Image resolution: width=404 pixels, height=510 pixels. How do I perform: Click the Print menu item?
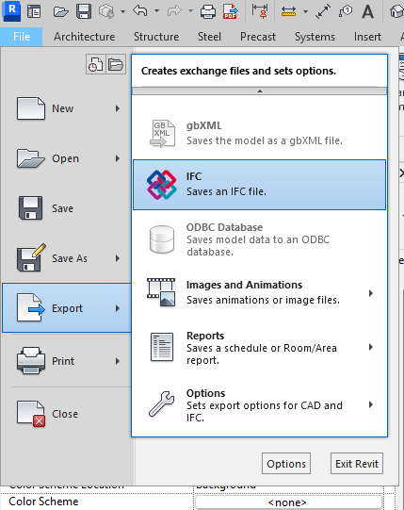[x=67, y=361]
